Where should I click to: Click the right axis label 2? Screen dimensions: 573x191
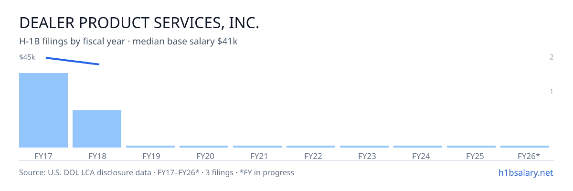point(552,57)
